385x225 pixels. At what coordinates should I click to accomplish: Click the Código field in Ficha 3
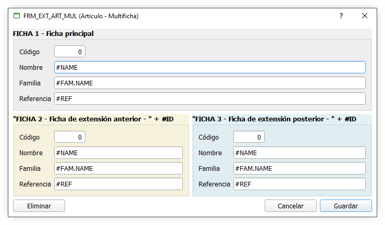click(x=249, y=137)
